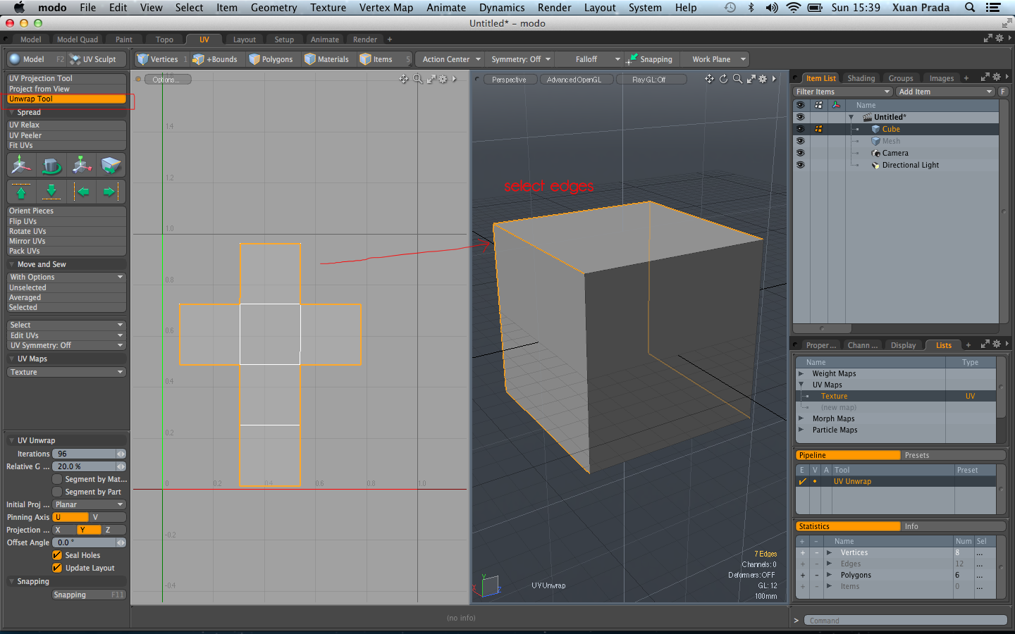Expand the Weight Maps list
This screenshot has width=1015, height=634.
(x=801, y=373)
